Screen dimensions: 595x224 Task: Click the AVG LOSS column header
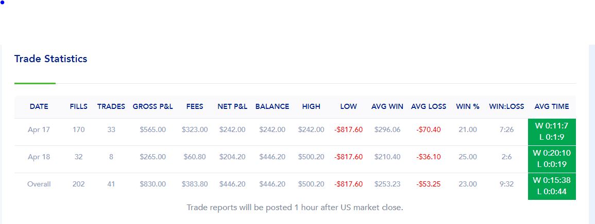(x=429, y=107)
